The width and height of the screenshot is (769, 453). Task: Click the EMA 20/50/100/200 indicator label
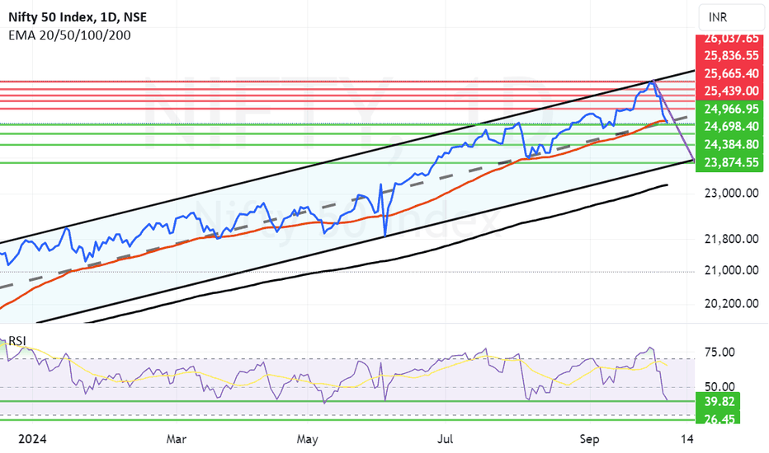pos(69,35)
